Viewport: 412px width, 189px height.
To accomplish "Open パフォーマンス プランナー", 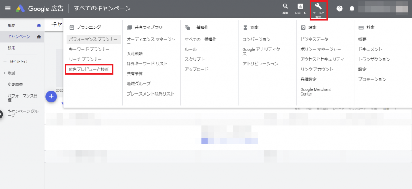I will click(x=93, y=39).
